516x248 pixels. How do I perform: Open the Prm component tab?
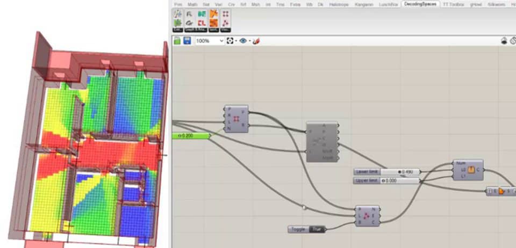pyautogui.click(x=178, y=5)
